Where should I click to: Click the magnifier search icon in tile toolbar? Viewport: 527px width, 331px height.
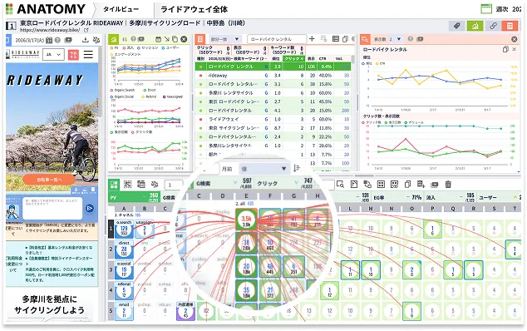[x=340, y=185]
